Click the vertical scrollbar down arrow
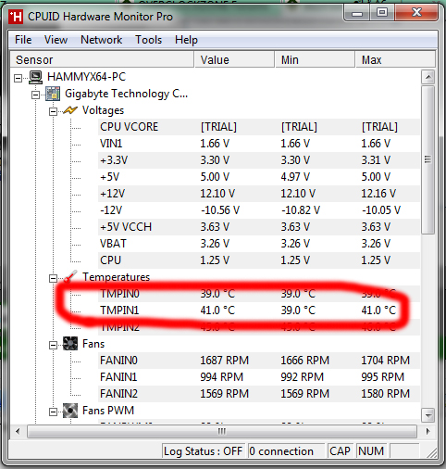The height and width of the screenshot is (469, 446). point(428,415)
